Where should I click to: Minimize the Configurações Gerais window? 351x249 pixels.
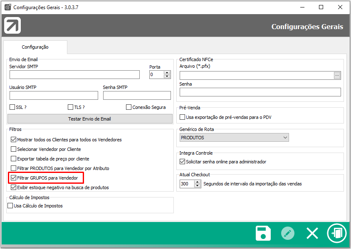pos(302,7)
